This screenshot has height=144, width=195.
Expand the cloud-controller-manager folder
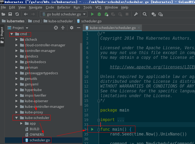pyautogui.click(x=16, y=45)
